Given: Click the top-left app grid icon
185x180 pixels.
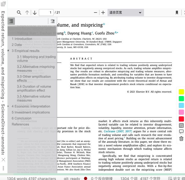Looking at the screenshot, I should coord(3,4).
